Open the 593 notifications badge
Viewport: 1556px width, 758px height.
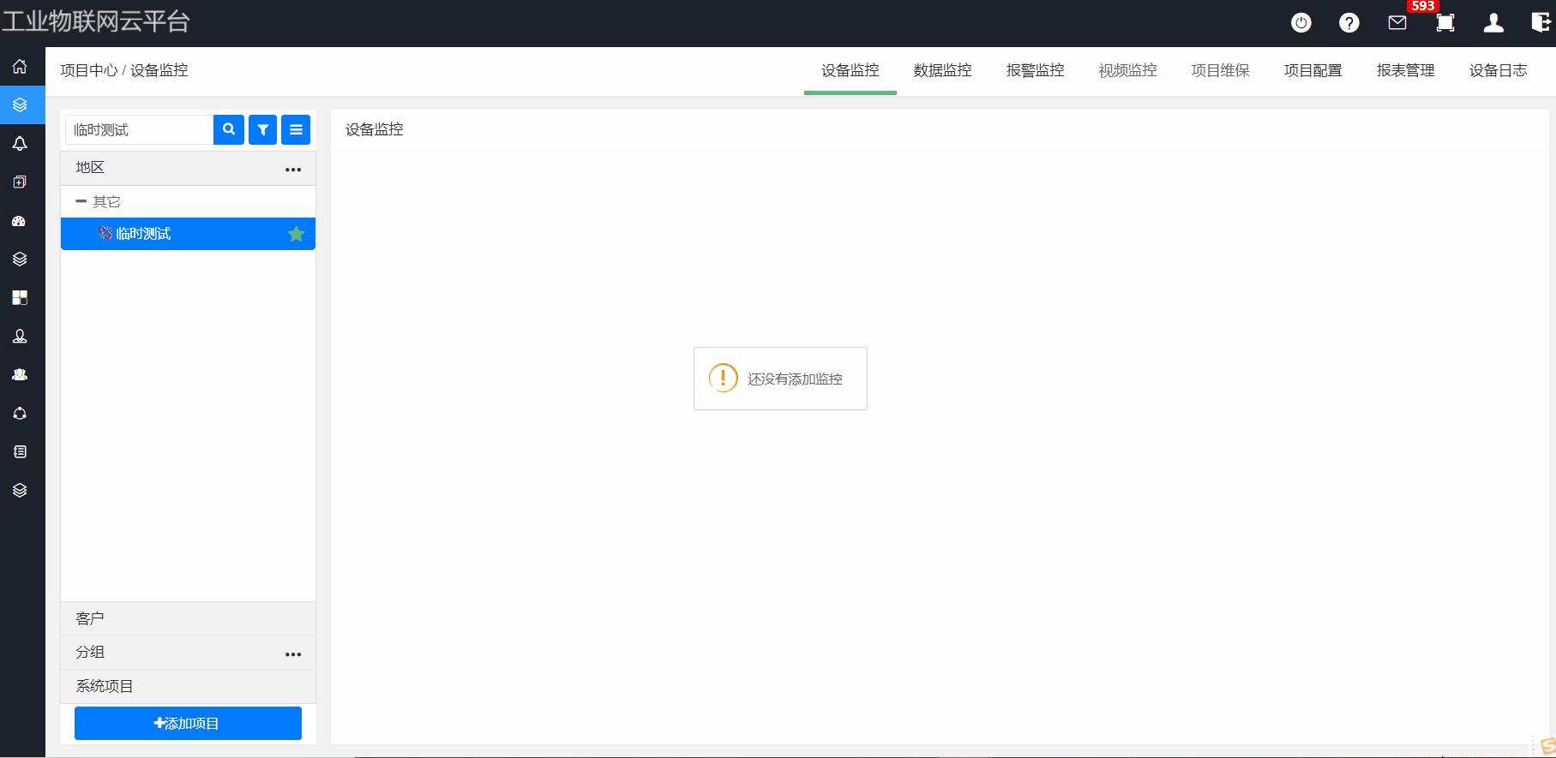click(x=1423, y=6)
